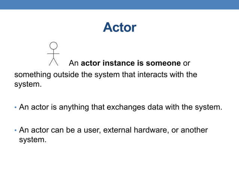Click the bold text 'actor instance is someone'
The image size is (239, 179).
(131, 63)
